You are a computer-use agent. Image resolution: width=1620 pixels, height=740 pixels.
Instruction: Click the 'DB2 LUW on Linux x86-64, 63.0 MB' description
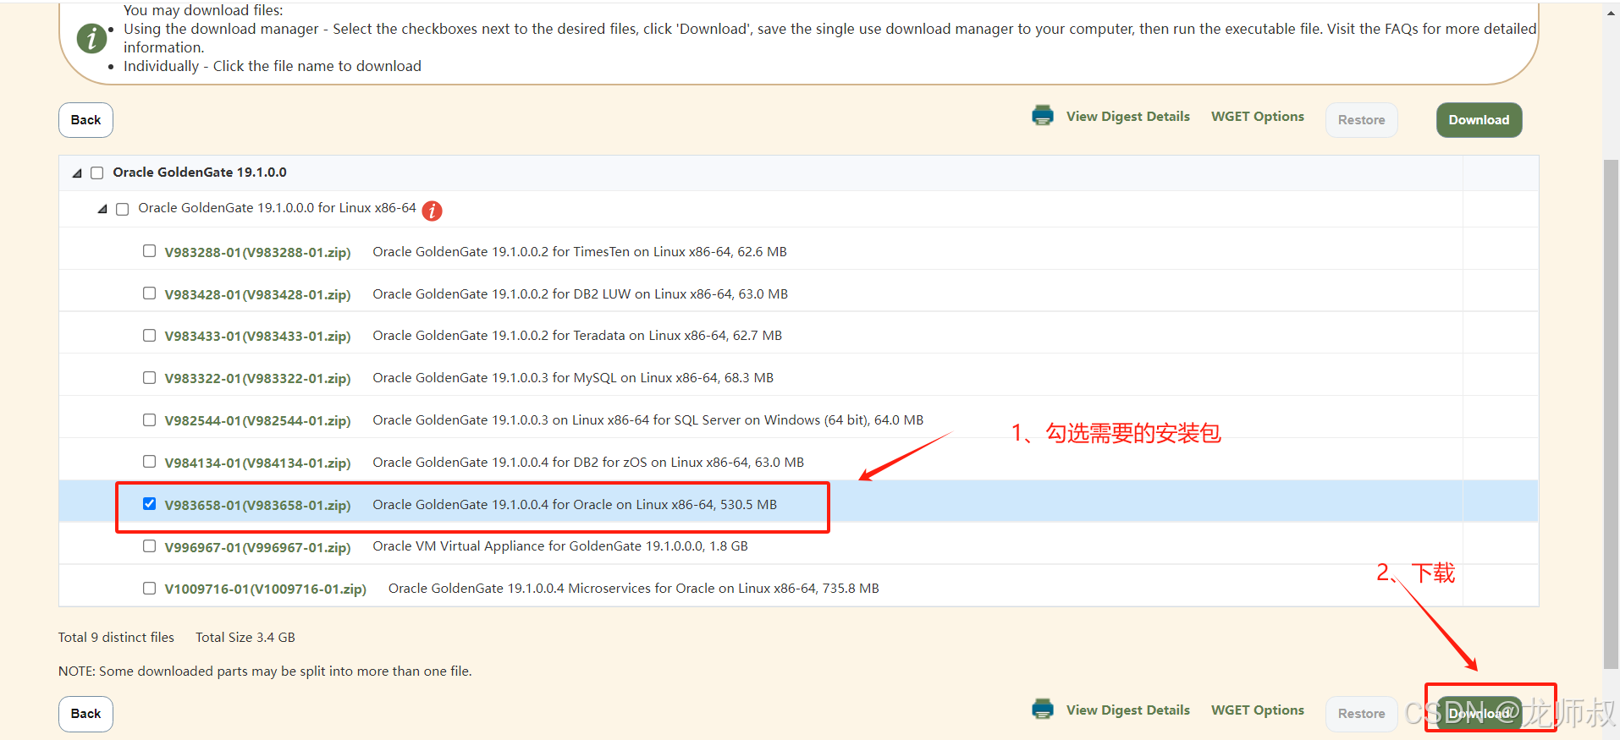pos(580,294)
